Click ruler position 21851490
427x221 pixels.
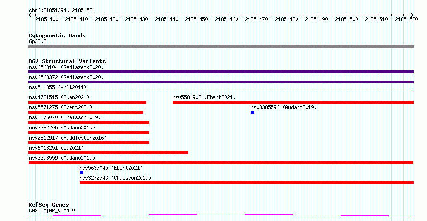pyautogui.click(x=317, y=19)
